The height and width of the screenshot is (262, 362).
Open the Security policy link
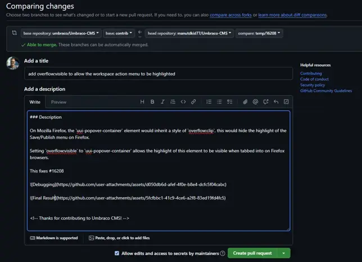tap(313, 85)
